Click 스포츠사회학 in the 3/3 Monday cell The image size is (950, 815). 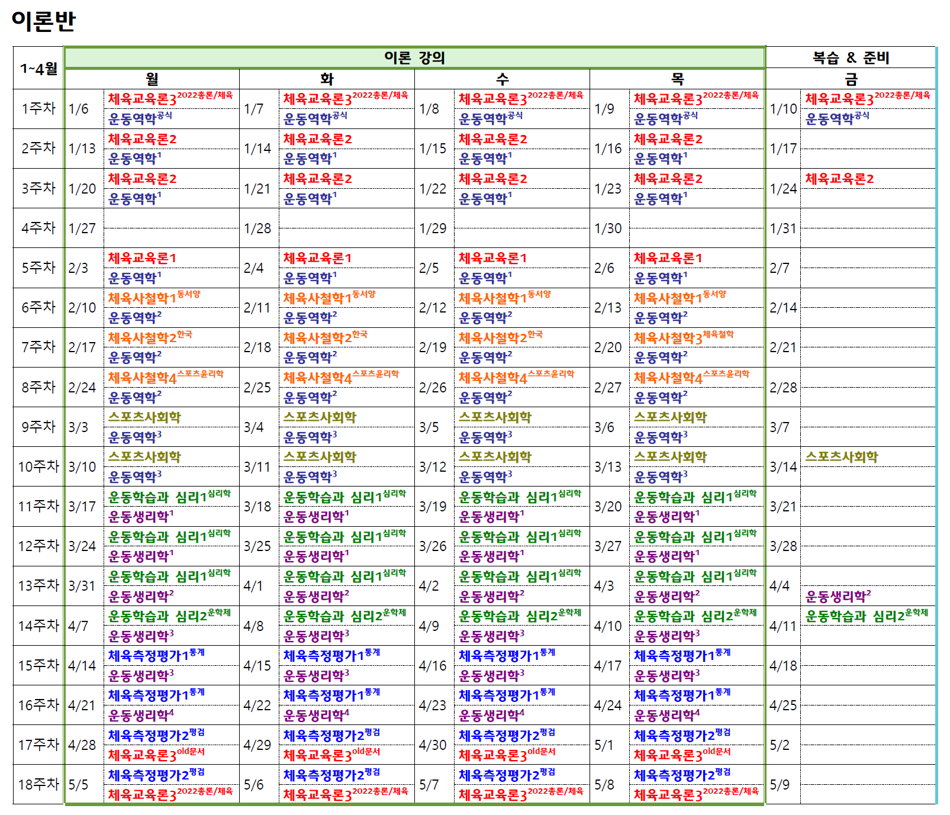coord(144,417)
